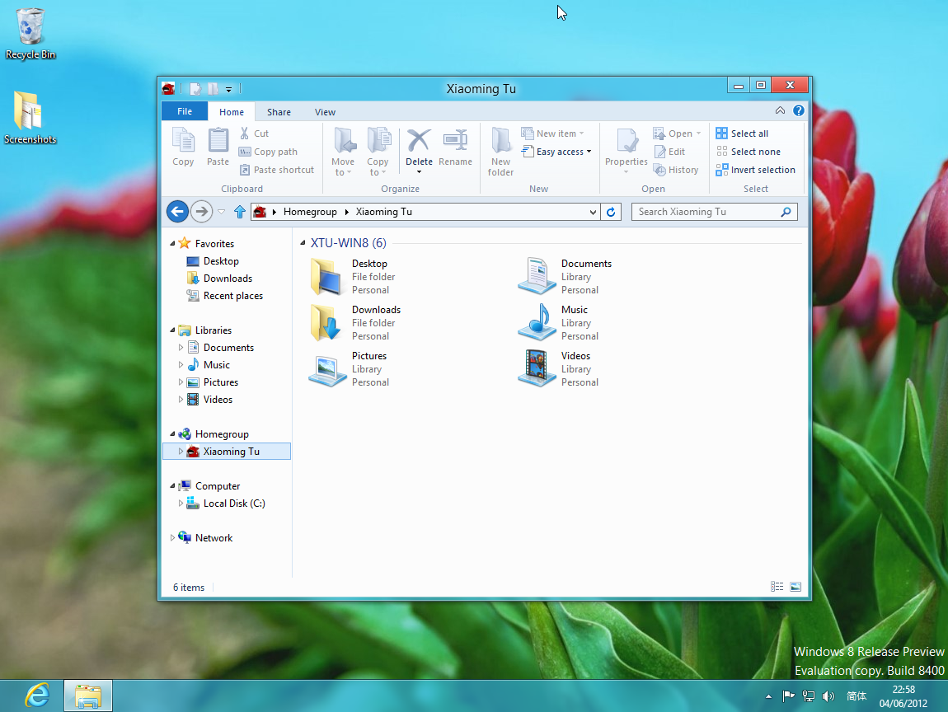Collapse the XTU-WIN8 (6) group
Image resolution: width=948 pixels, height=712 pixels.
point(303,243)
